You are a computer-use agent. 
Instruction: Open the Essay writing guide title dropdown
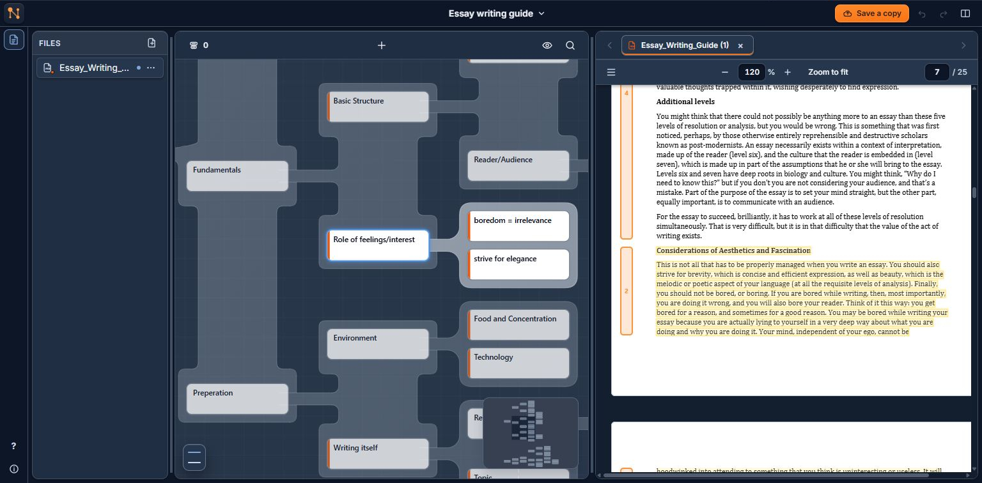point(497,13)
